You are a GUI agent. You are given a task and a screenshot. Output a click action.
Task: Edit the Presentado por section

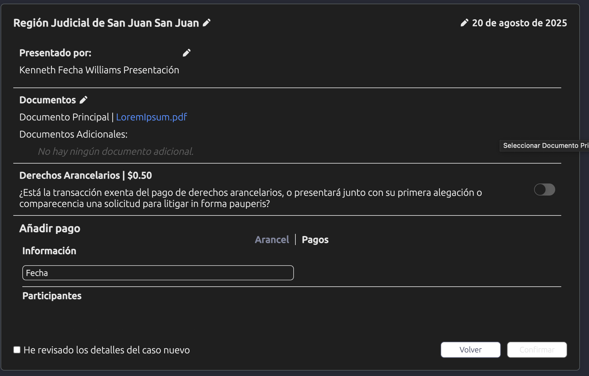click(186, 53)
